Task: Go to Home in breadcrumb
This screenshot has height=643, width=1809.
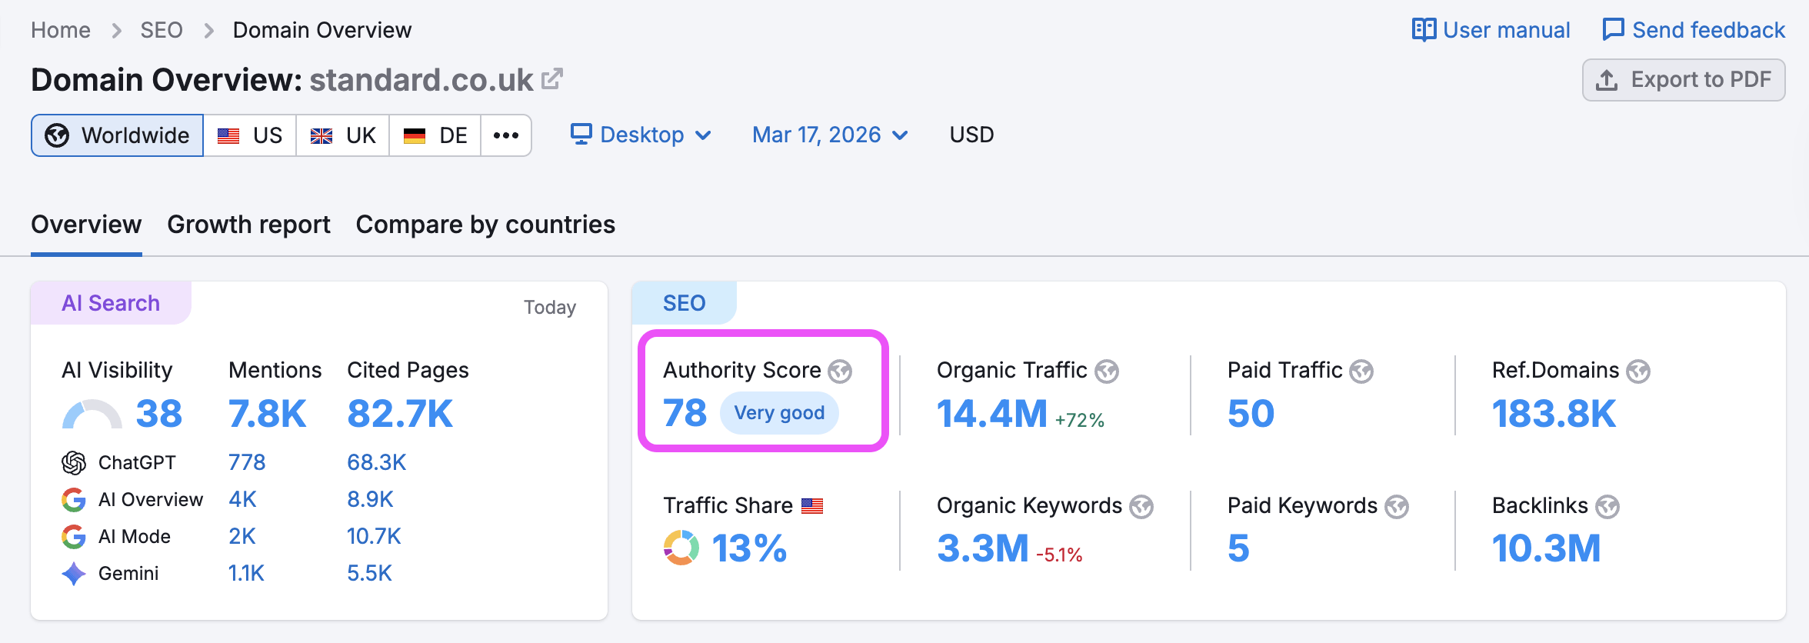Action: pos(61,30)
